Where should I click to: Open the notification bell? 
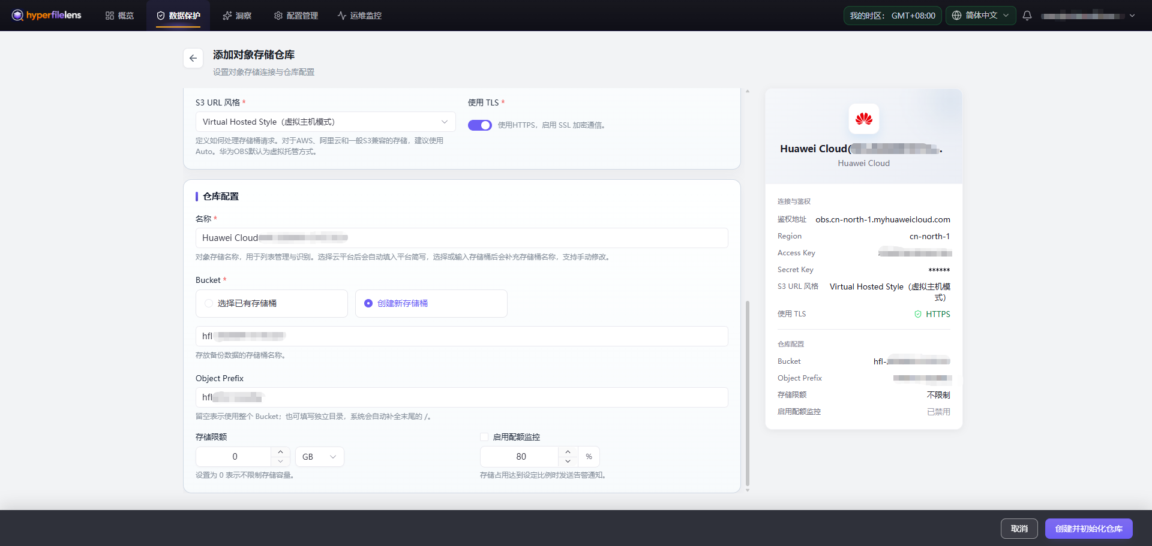(1027, 16)
